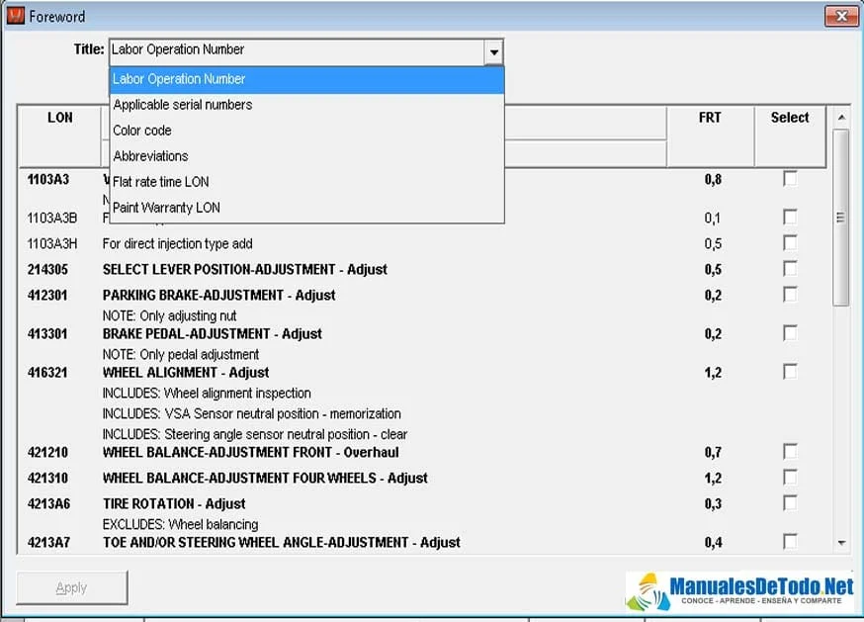
Task: Click LON code 421310
Action: [47, 478]
